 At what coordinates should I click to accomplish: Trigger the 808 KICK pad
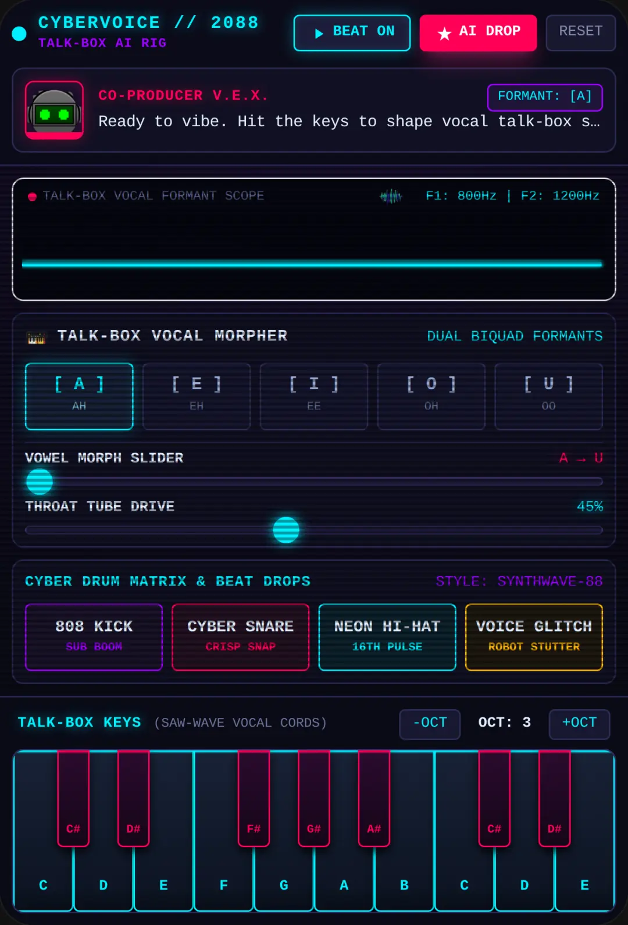tap(94, 637)
